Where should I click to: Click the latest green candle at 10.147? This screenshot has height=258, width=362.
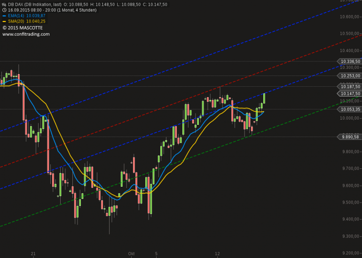coord(264,99)
